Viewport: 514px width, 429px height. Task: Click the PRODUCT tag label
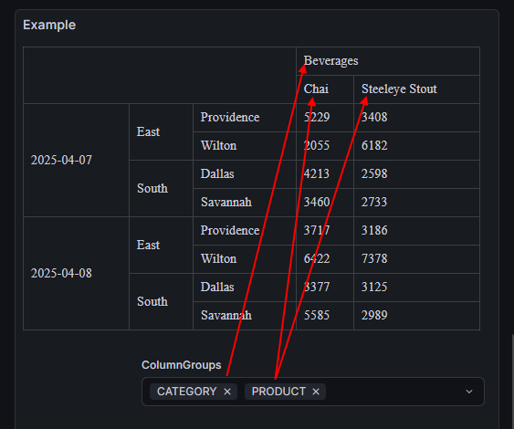point(278,392)
